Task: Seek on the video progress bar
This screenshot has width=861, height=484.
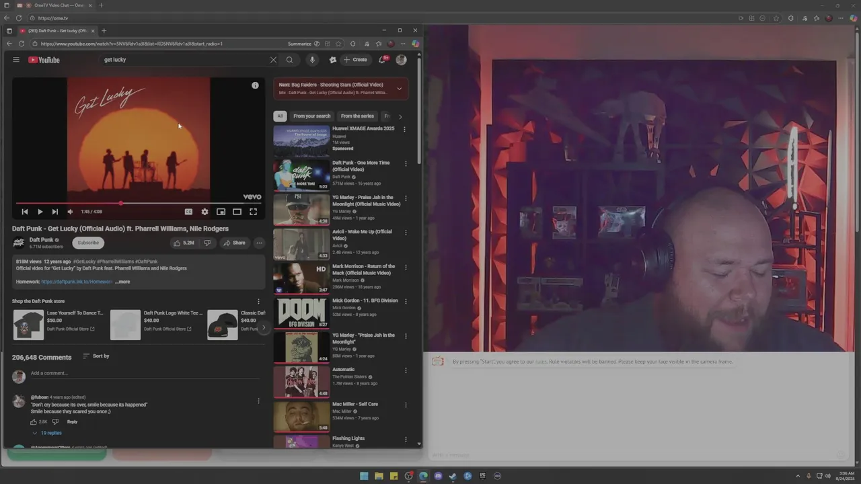Action: (x=138, y=203)
